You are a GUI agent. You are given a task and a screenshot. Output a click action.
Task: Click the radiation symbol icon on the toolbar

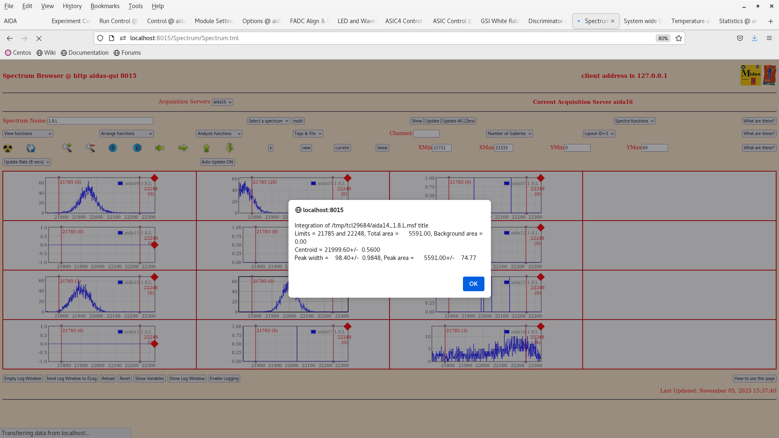click(x=9, y=148)
